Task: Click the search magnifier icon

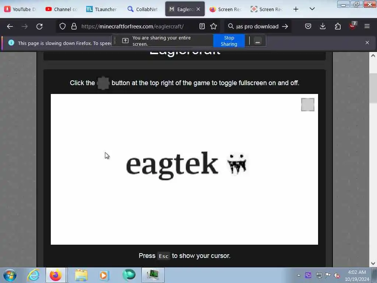Action: 231,26
